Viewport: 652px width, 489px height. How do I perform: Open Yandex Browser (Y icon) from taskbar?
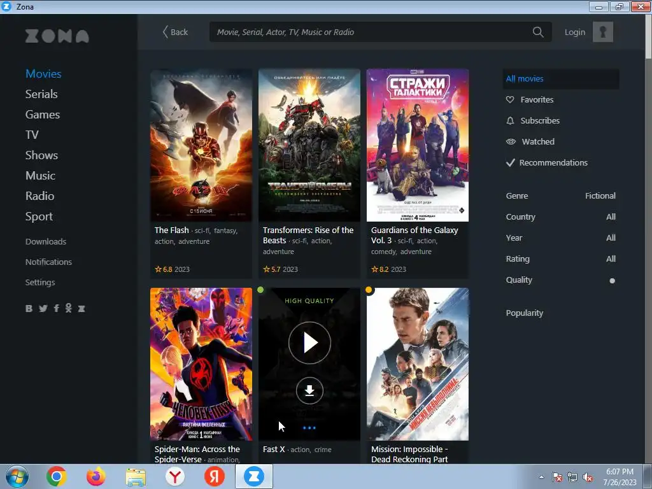[x=175, y=476]
